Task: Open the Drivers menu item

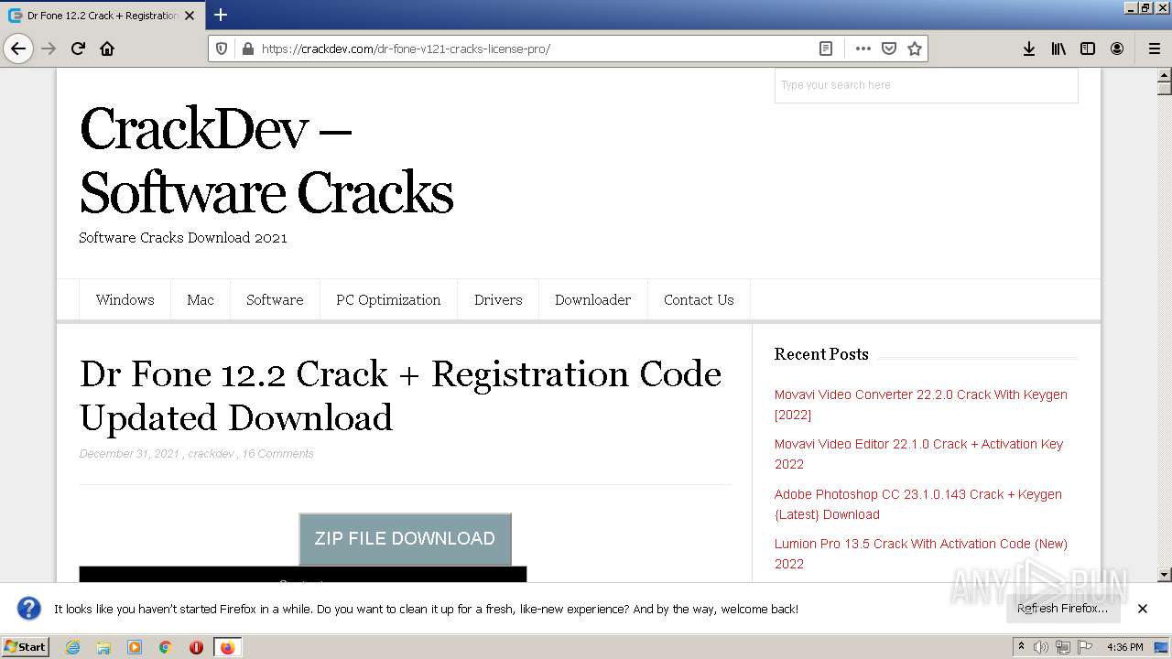Action: pos(498,300)
